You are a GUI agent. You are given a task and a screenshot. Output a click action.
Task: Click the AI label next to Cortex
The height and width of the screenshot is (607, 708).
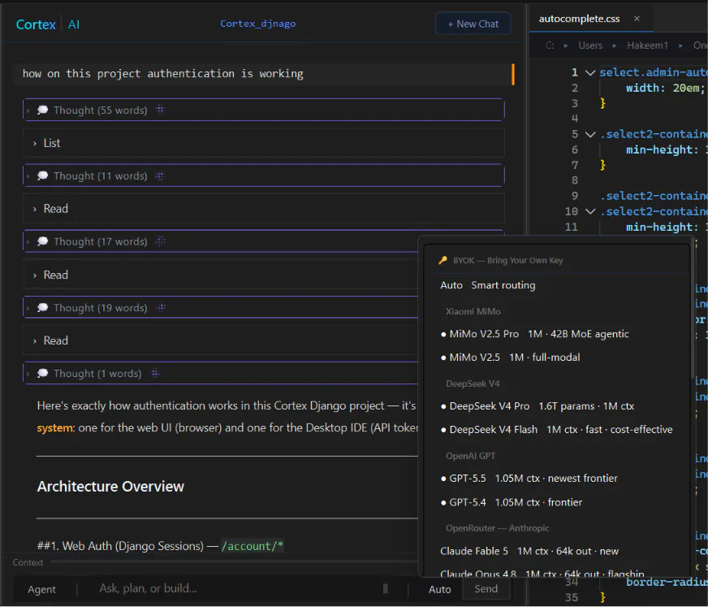(x=74, y=24)
